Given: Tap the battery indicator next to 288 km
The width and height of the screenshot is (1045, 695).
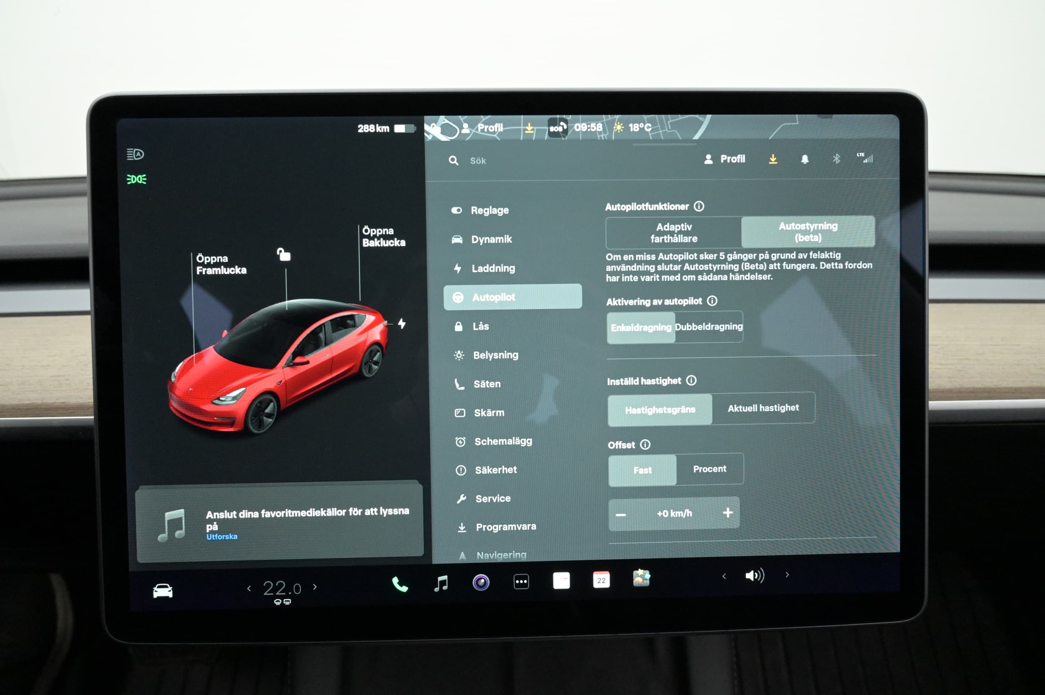Looking at the screenshot, I should click(405, 129).
